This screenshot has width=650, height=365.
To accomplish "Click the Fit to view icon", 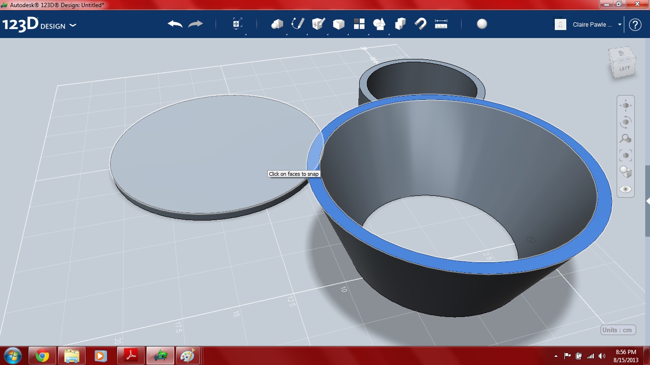I will point(626,155).
